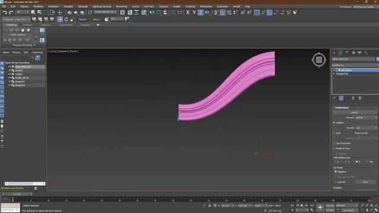Click the viewport plus label menu
This screenshot has height=213, width=379.
pyautogui.click(x=49, y=51)
